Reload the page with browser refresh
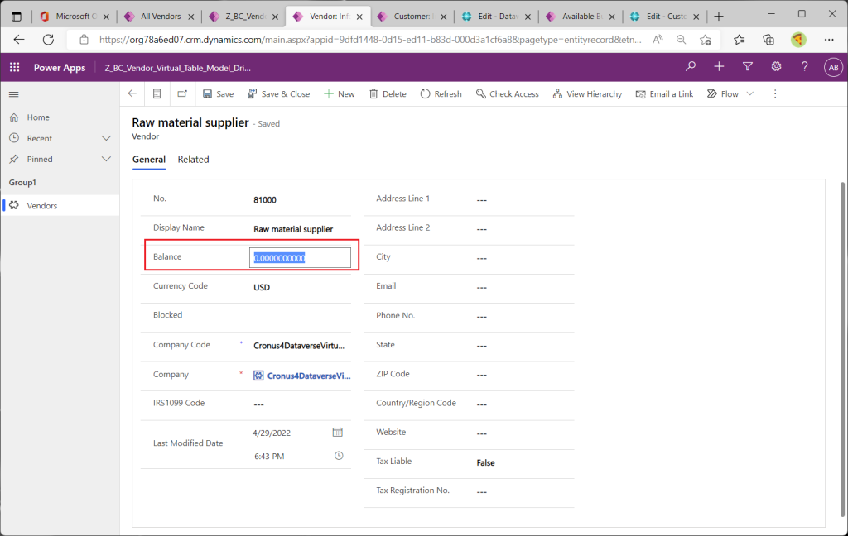 (48, 40)
